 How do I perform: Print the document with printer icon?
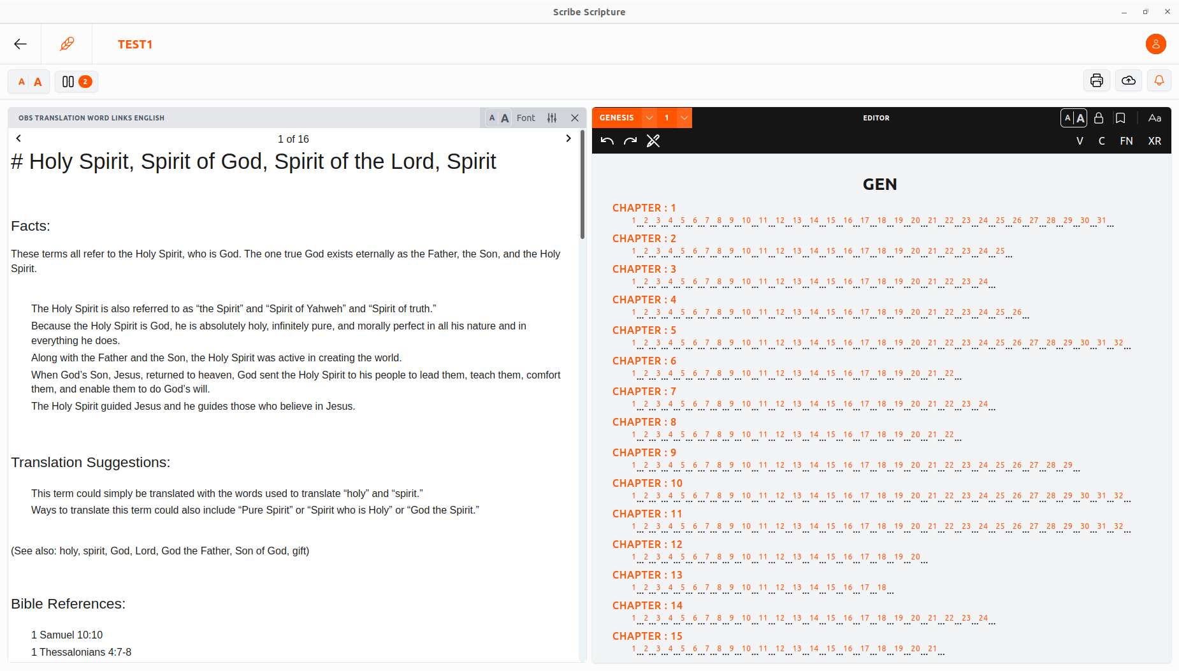click(x=1096, y=80)
